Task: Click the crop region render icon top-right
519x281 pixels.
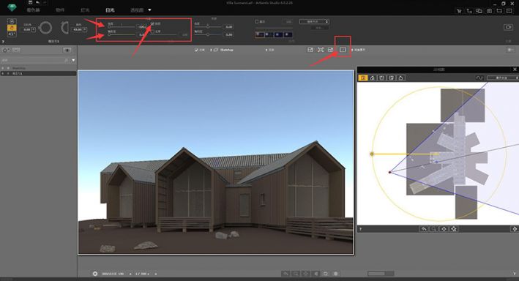Action: 499,11
